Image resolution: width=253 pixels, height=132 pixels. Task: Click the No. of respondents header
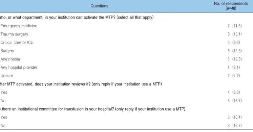point(231,6)
